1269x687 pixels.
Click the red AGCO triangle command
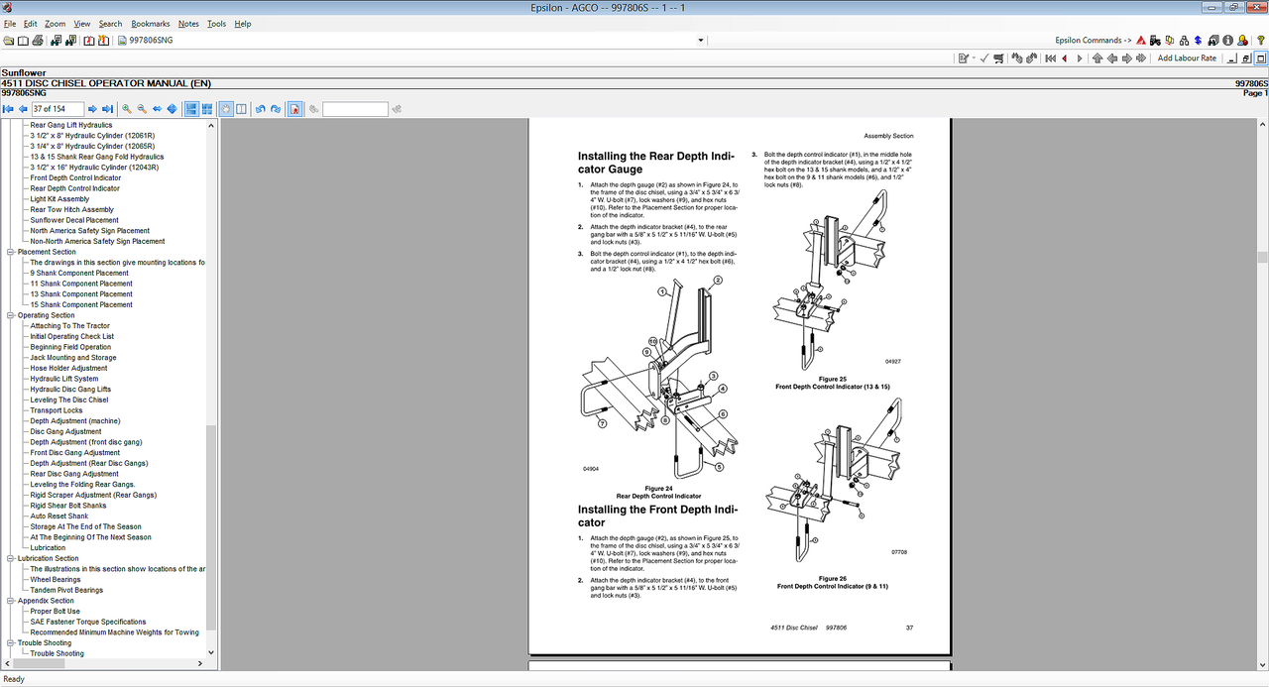point(1141,41)
